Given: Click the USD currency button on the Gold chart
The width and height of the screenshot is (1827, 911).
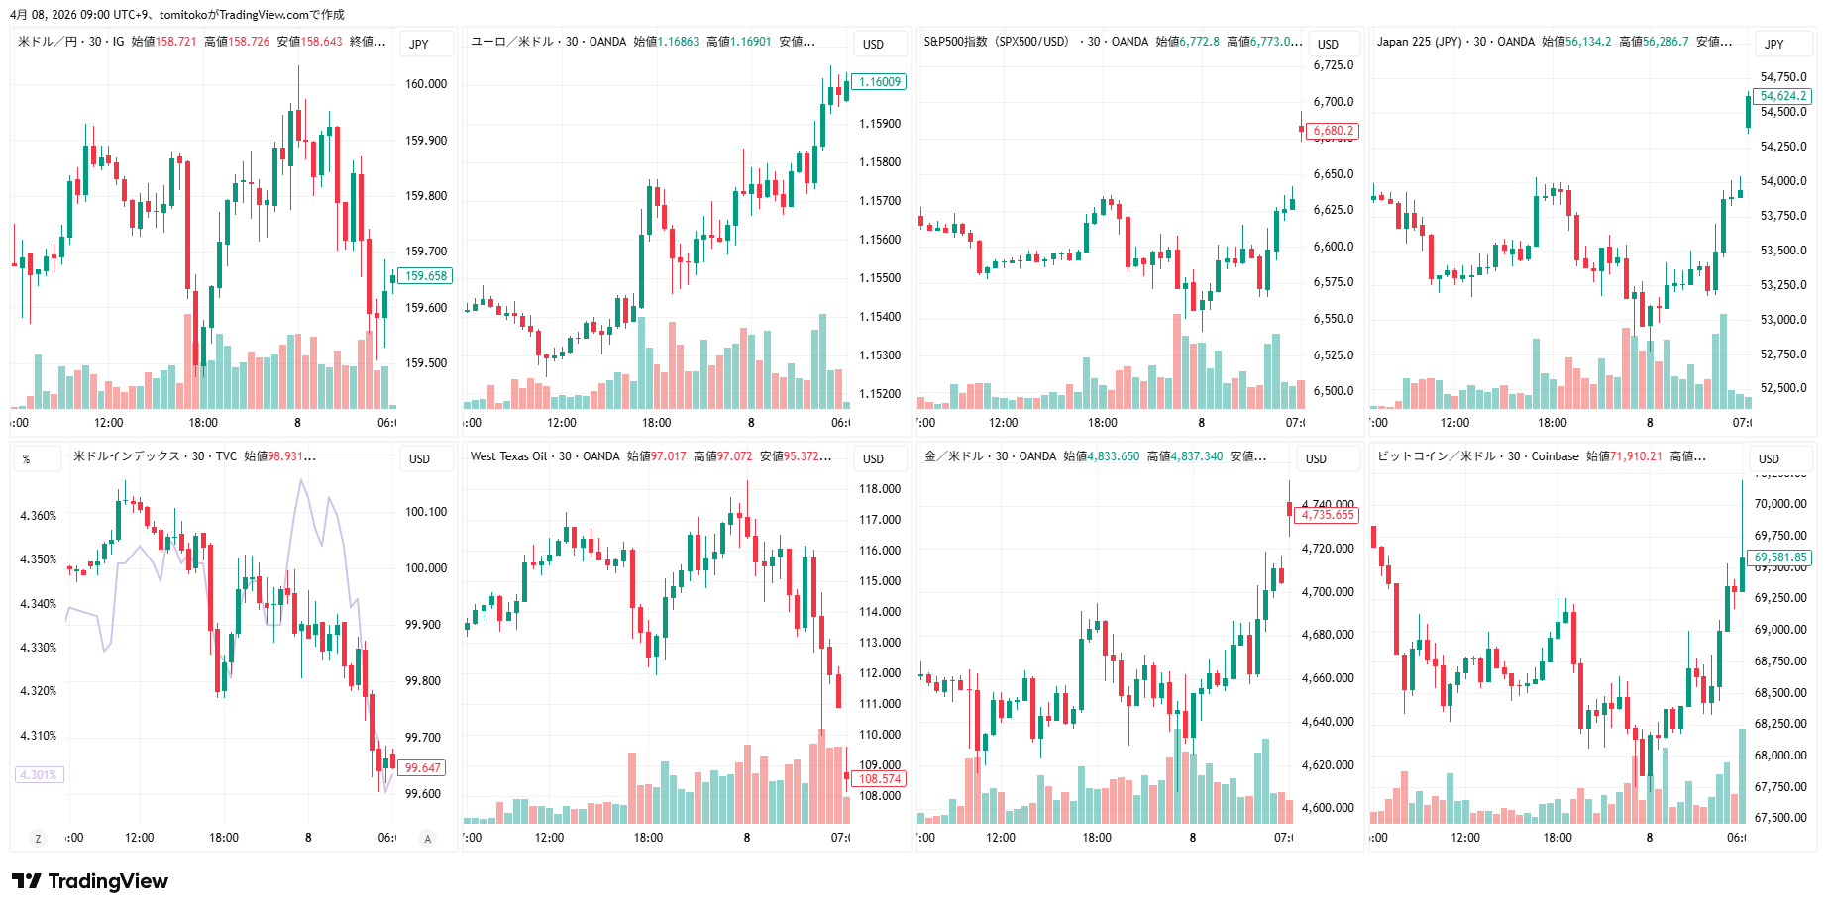Looking at the screenshot, I should [1316, 459].
